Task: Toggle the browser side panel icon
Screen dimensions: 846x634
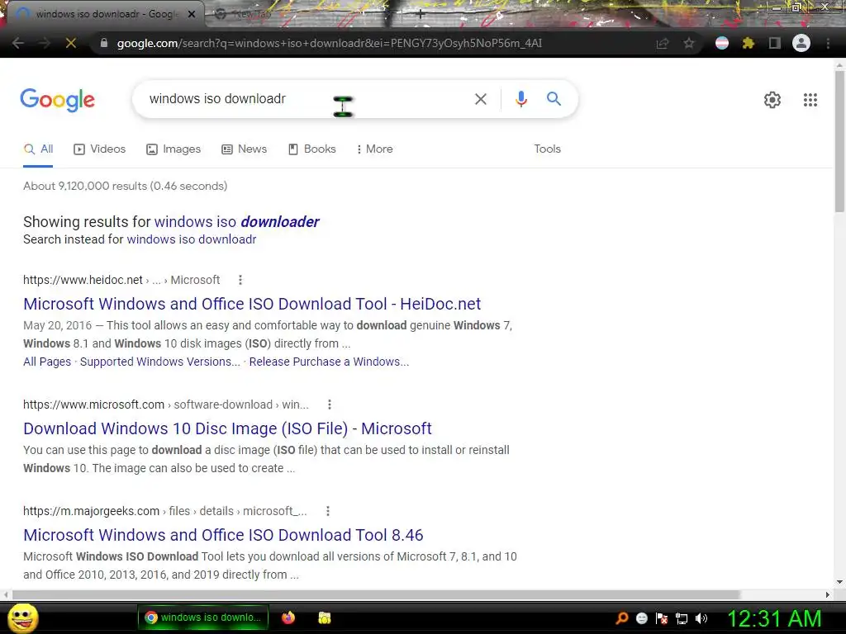Action: (x=774, y=43)
